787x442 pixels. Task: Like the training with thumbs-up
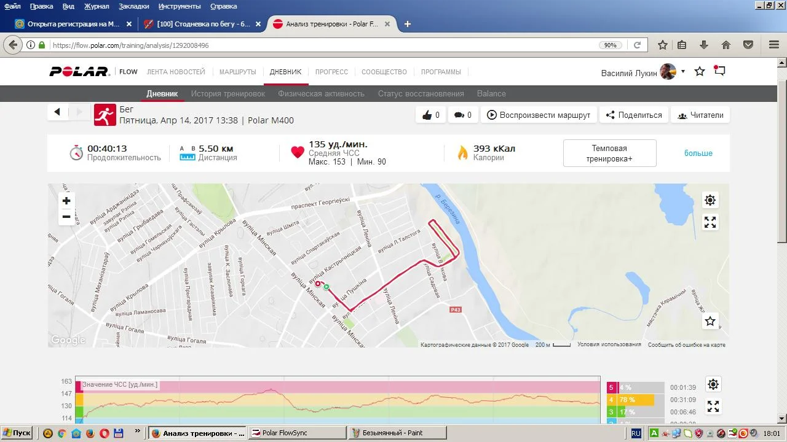point(431,115)
